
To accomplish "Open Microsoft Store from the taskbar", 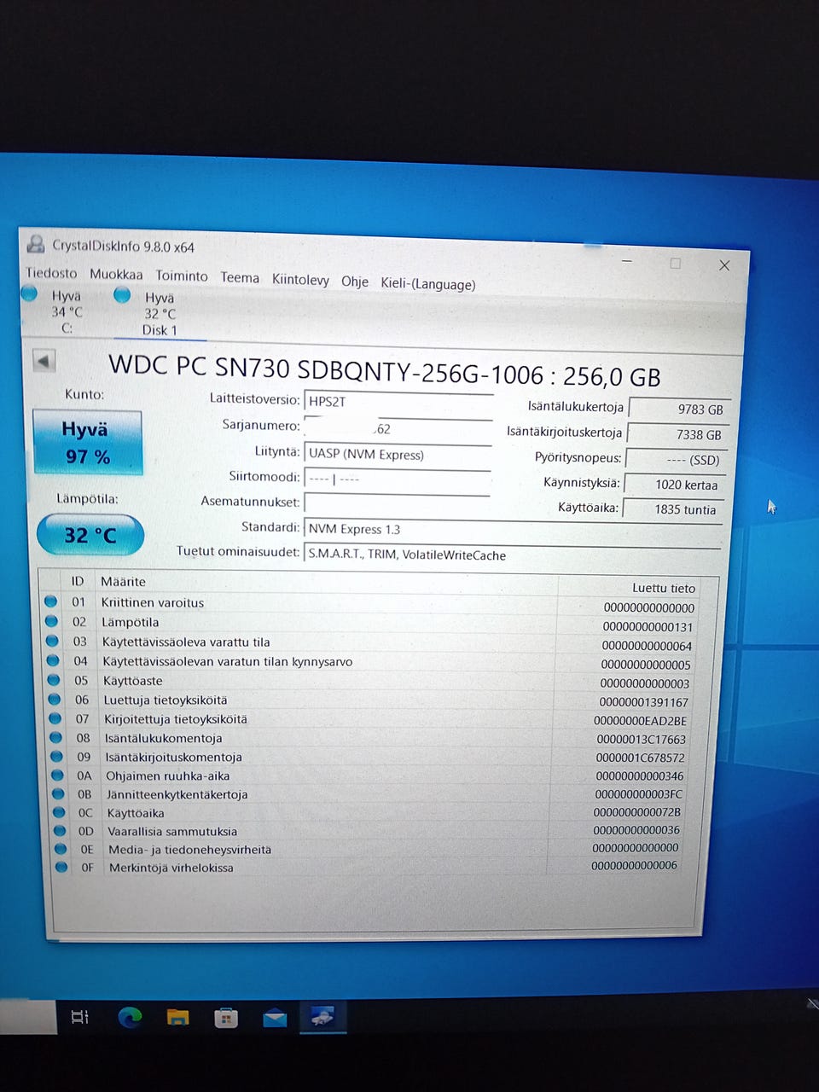I will [x=226, y=1017].
